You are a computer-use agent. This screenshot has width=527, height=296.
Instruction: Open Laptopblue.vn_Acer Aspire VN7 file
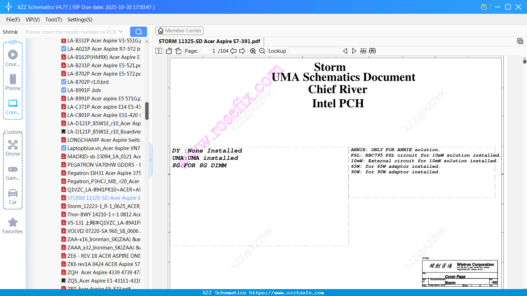click(101, 148)
